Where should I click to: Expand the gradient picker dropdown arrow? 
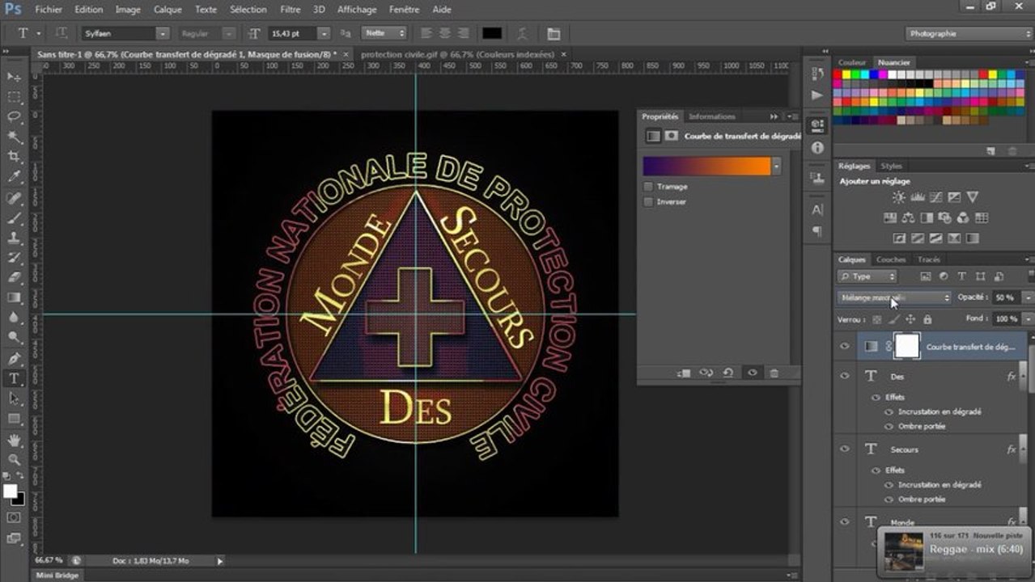(777, 167)
